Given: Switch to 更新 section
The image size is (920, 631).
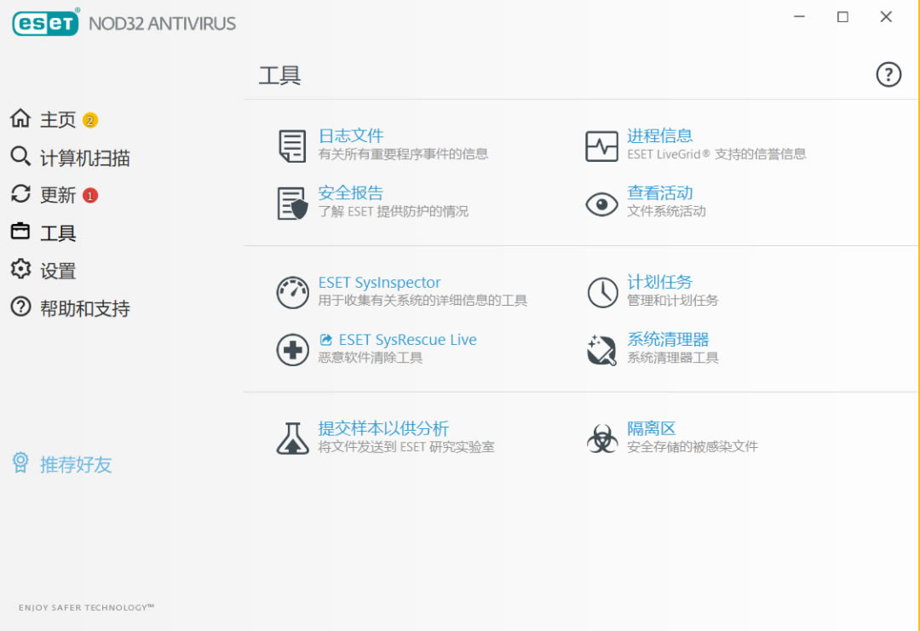Looking at the screenshot, I should [58, 195].
